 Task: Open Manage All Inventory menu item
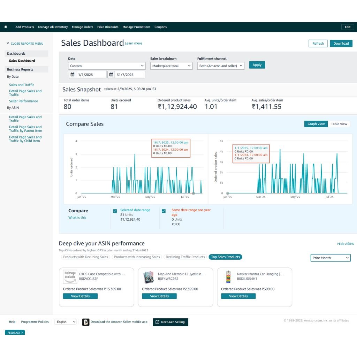53,27
